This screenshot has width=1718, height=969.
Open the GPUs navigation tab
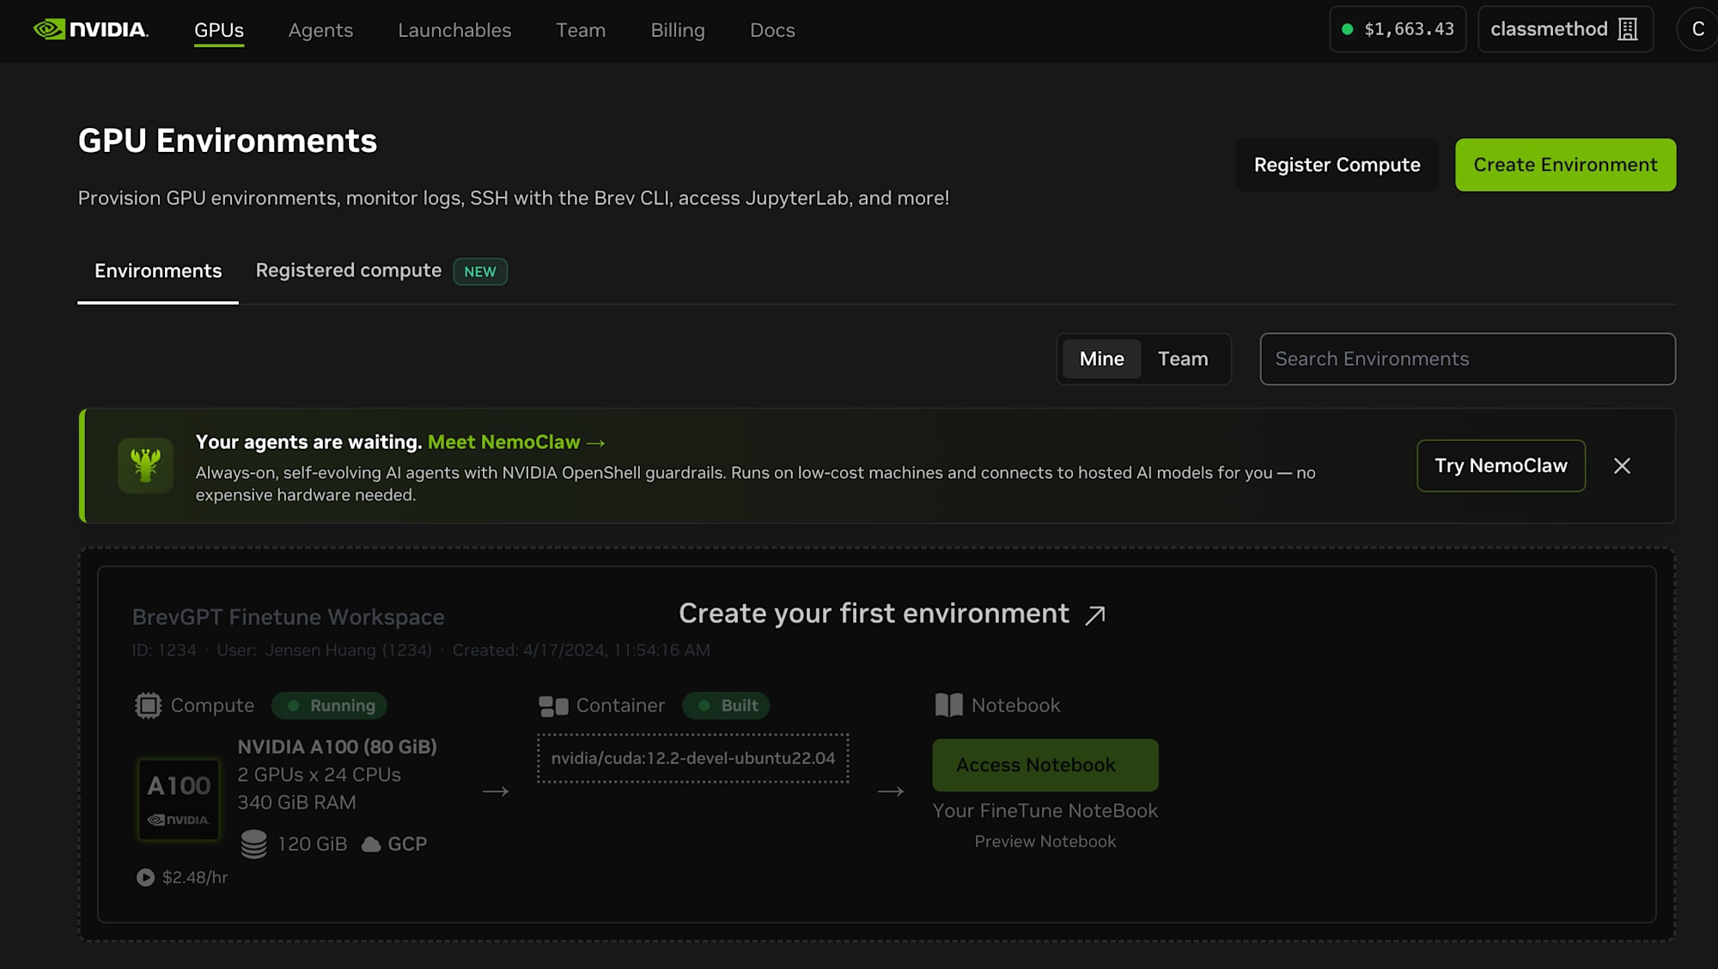219,30
